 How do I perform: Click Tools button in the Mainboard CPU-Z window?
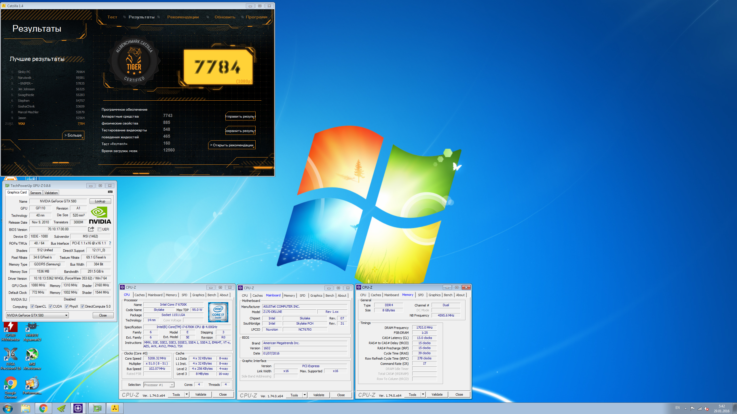(294, 395)
